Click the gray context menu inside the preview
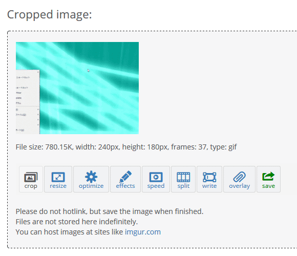Viewport: 297px width, 256px height. [x=28, y=102]
